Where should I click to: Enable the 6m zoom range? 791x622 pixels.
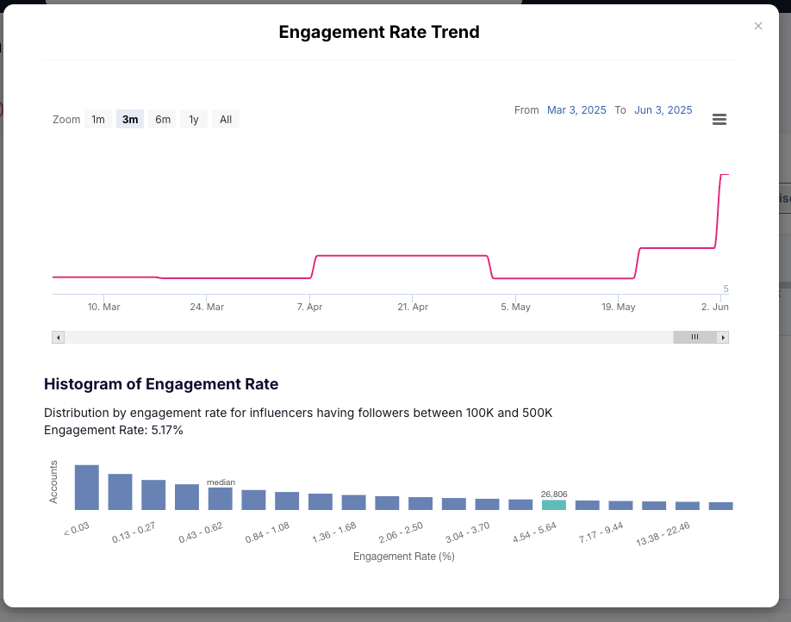pyautogui.click(x=162, y=119)
